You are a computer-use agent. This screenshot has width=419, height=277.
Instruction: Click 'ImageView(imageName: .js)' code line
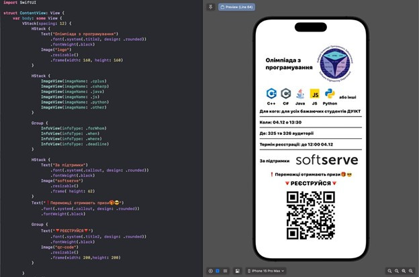tap(70, 97)
